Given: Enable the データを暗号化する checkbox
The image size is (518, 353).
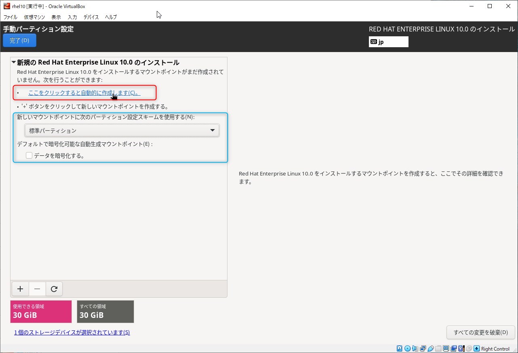Looking at the screenshot, I should tap(29, 156).
